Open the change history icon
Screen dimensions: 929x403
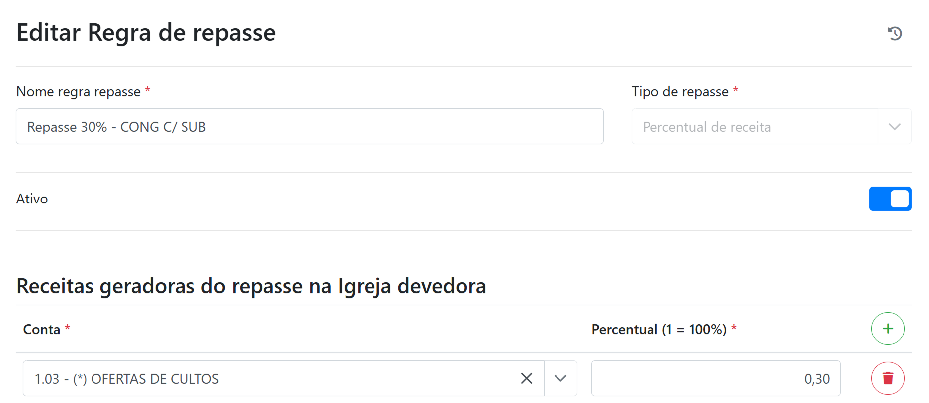[x=895, y=33]
